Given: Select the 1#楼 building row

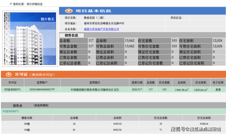Looking at the screenshot, I should [x=27, y=129].
